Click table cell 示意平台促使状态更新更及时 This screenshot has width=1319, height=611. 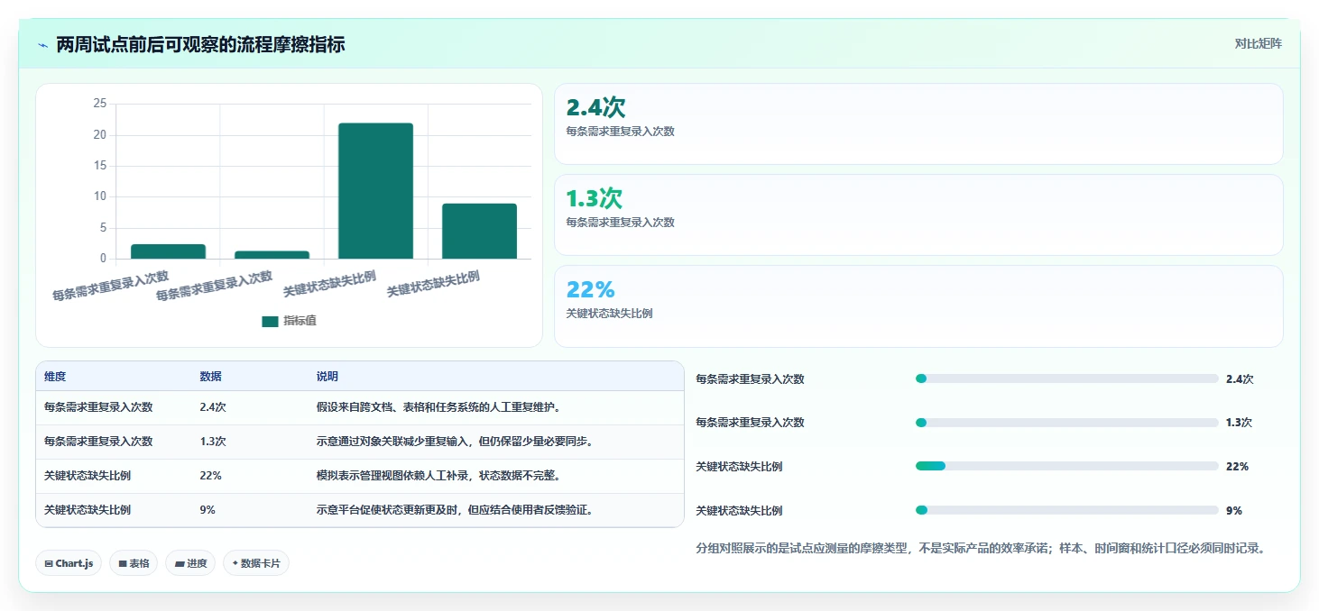coord(455,510)
